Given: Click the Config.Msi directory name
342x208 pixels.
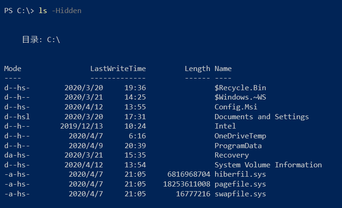Looking at the screenshot, I should [x=236, y=107].
